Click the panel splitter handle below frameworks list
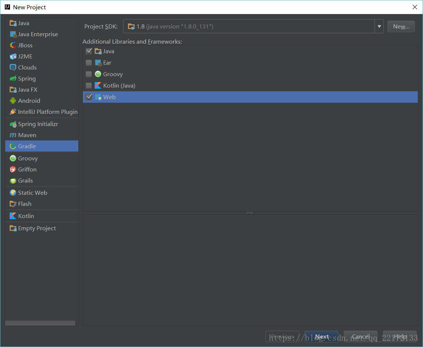Viewport: 423px width, 347px height. (250, 213)
